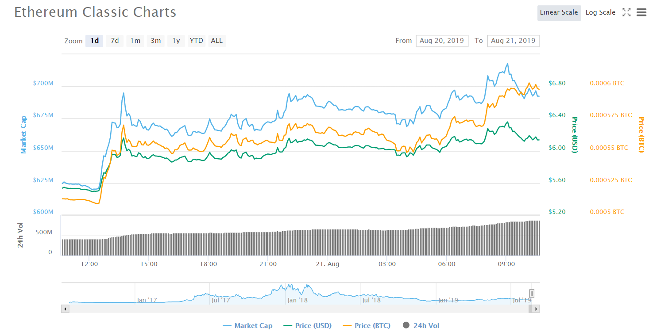
Task: Click navigator scrollbar left arrow
Action: coord(66,309)
